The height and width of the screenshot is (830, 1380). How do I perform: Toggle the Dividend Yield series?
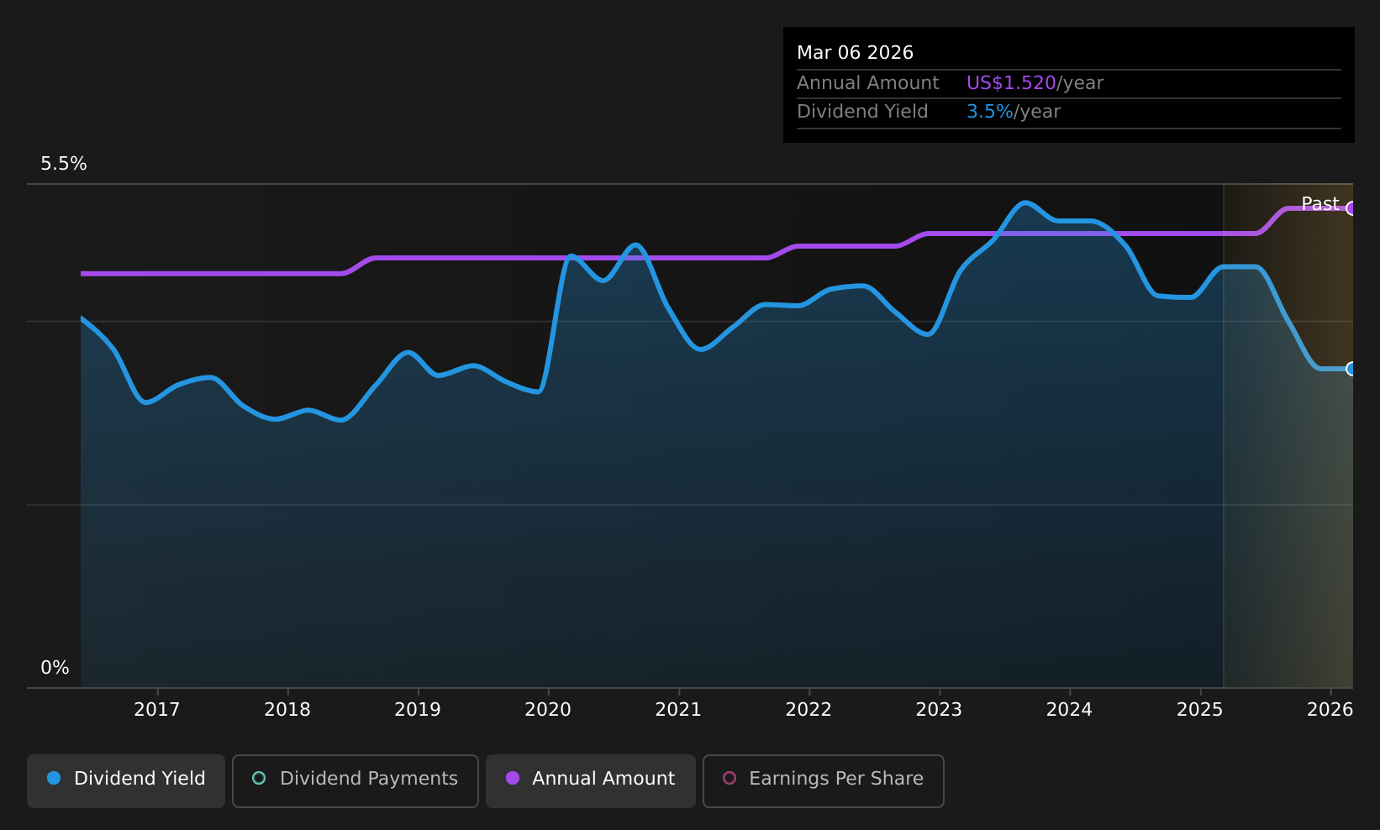(126, 780)
